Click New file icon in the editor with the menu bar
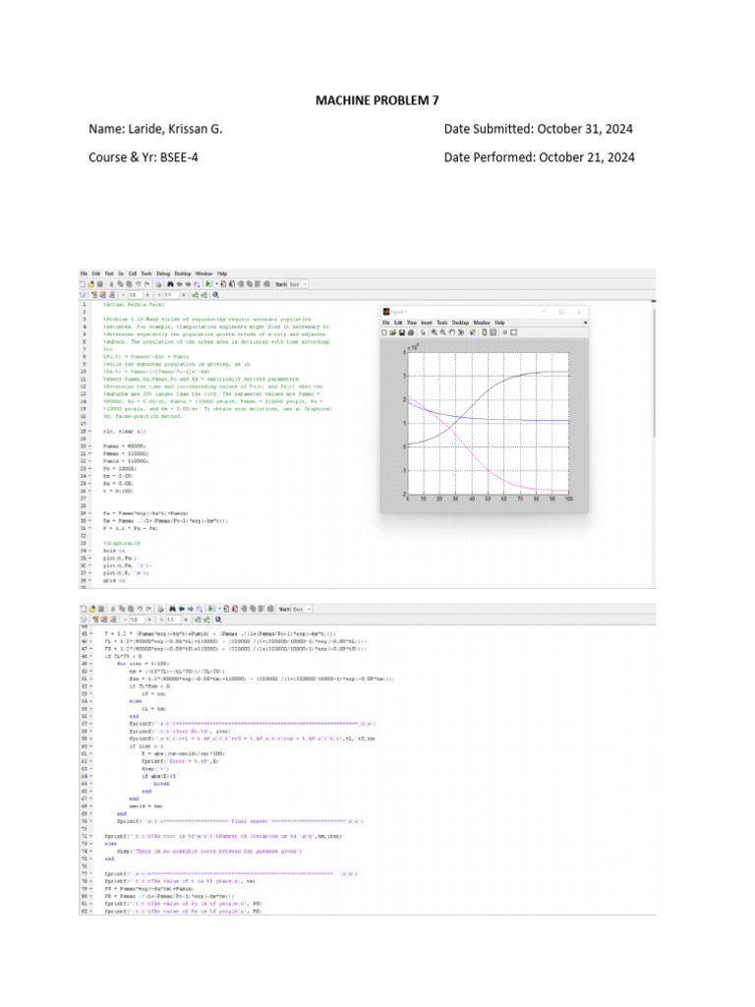Image resolution: width=755 pixels, height=1007 pixels. click(x=83, y=284)
